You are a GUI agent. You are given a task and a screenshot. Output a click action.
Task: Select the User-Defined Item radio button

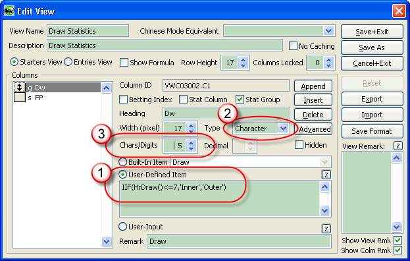[122, 175]
